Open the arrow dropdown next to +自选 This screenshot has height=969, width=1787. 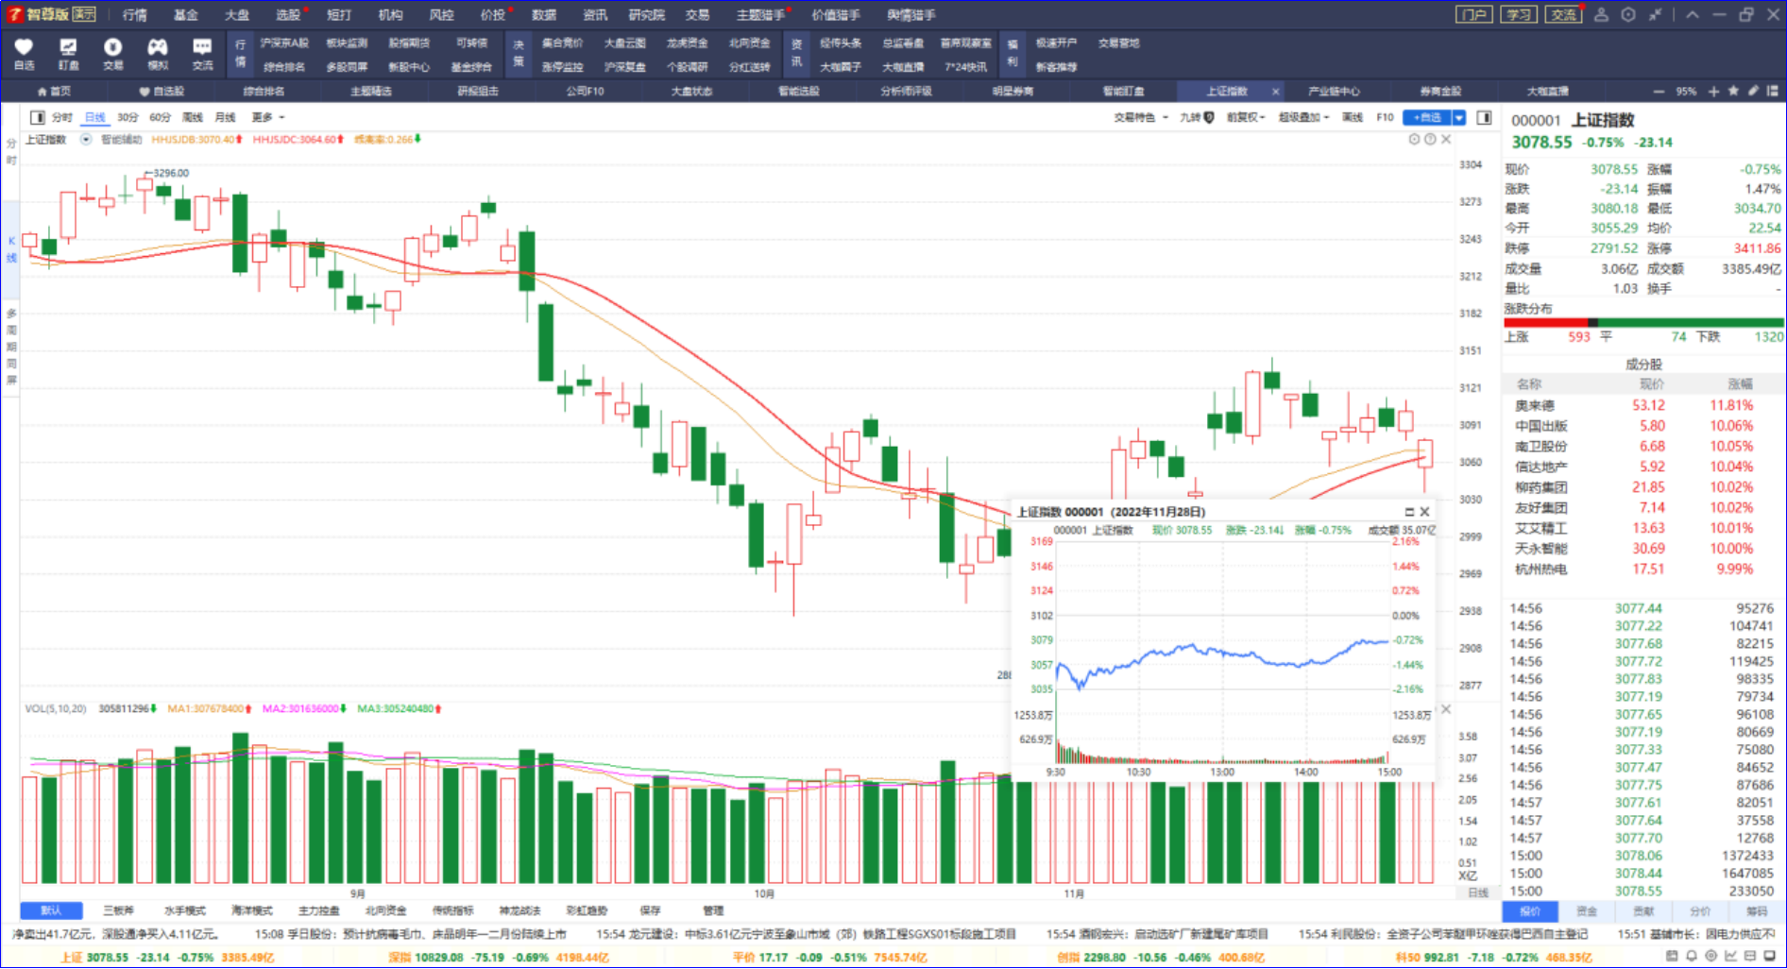point(1459,117)
